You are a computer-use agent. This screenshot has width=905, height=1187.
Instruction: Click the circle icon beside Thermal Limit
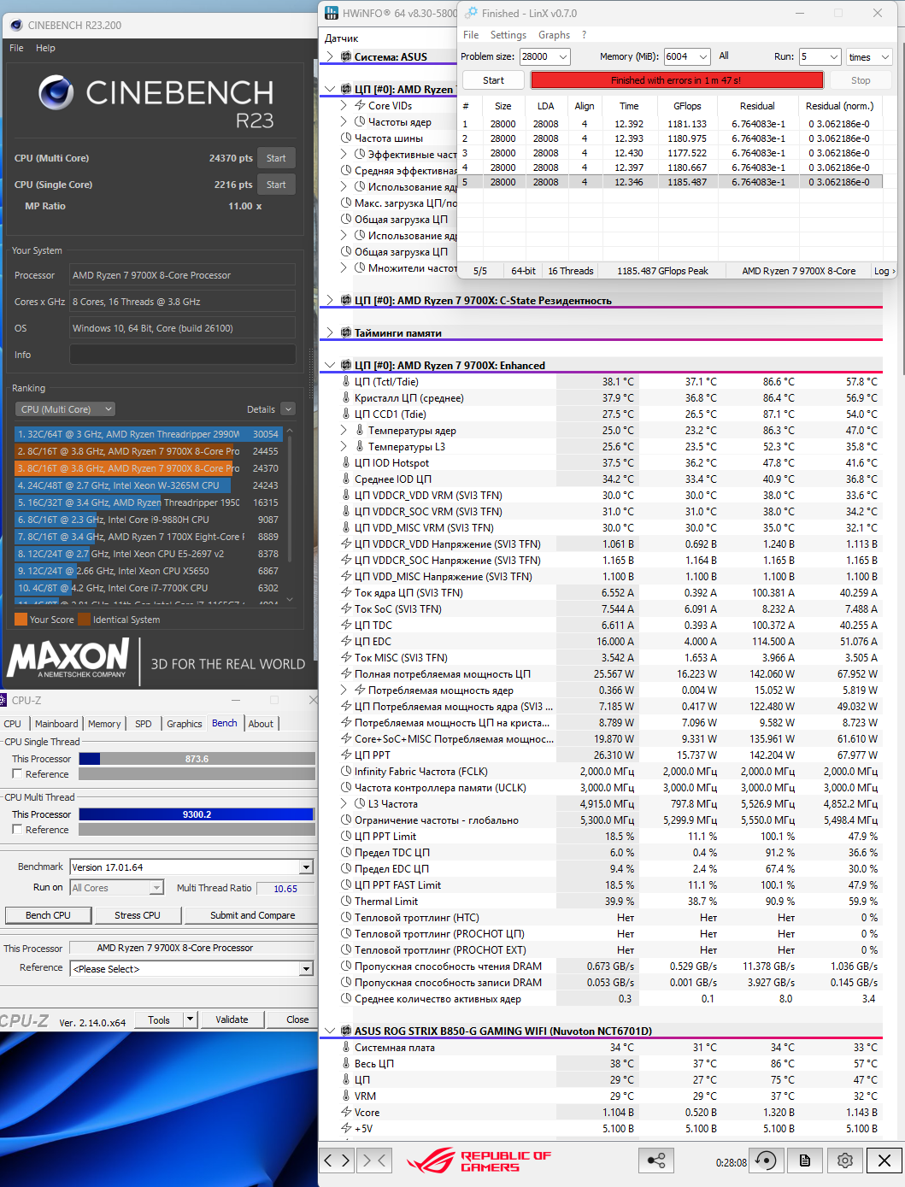point(346,902)
